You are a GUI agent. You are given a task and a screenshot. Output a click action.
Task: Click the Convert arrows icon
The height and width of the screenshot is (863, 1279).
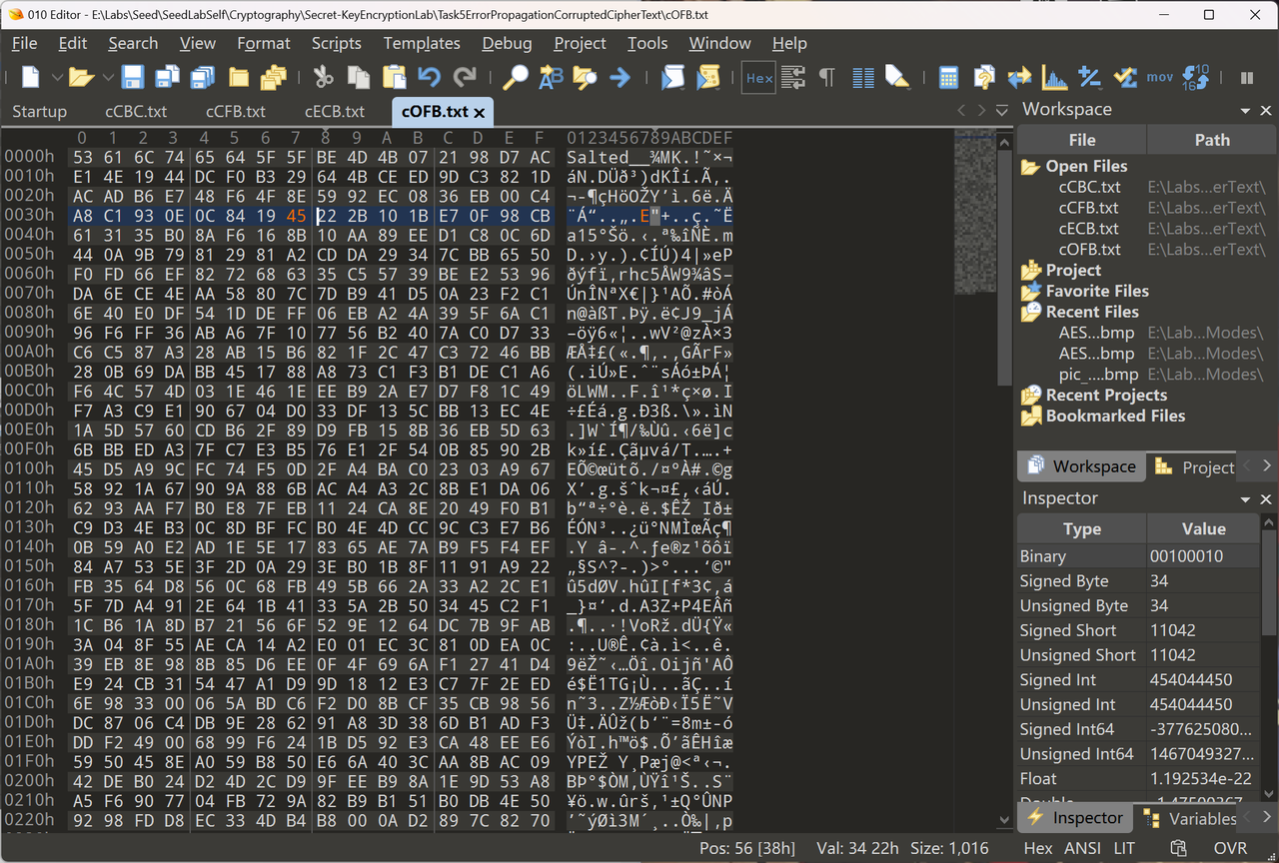coord(1019,77)
